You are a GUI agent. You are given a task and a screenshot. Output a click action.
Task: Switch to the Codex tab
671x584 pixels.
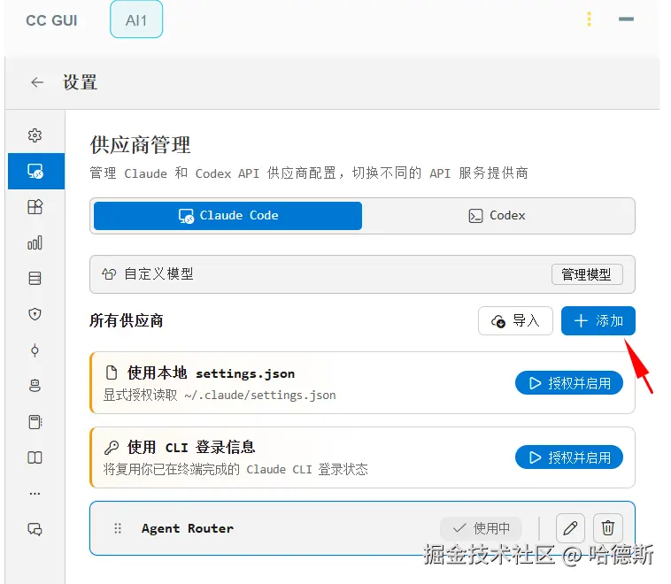[x=497, y=216]
